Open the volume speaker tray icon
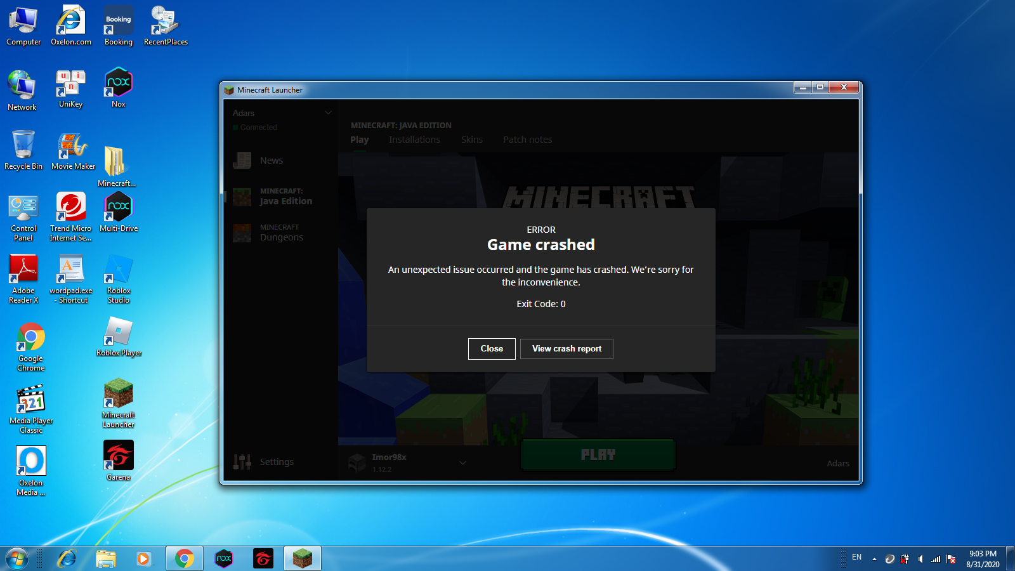Viewport: 1015px width, 571px height. 920,559
